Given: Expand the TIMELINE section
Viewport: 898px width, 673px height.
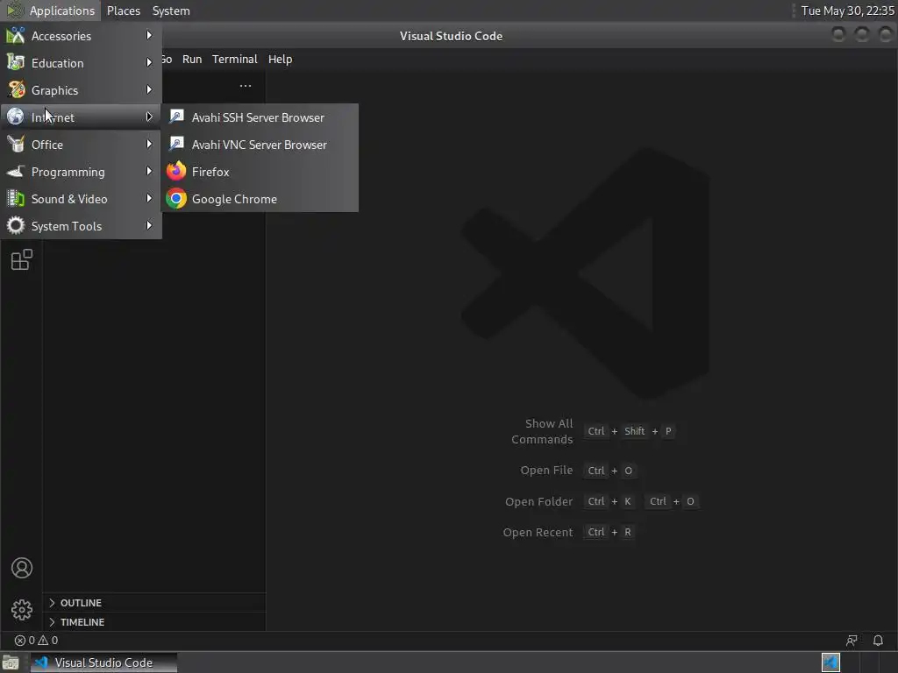Looking at the screenshot, I should (153, 622).
